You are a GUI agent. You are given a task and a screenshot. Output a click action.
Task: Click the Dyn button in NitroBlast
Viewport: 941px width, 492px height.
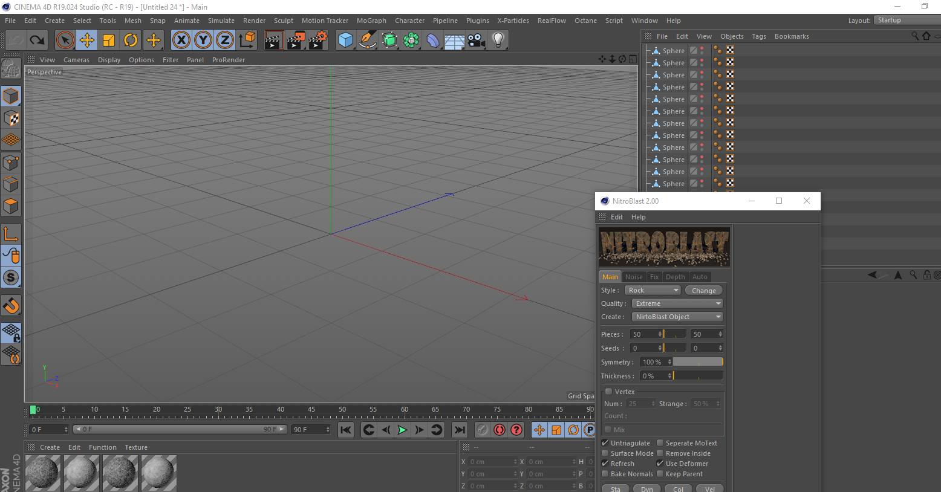coord(647,488)
